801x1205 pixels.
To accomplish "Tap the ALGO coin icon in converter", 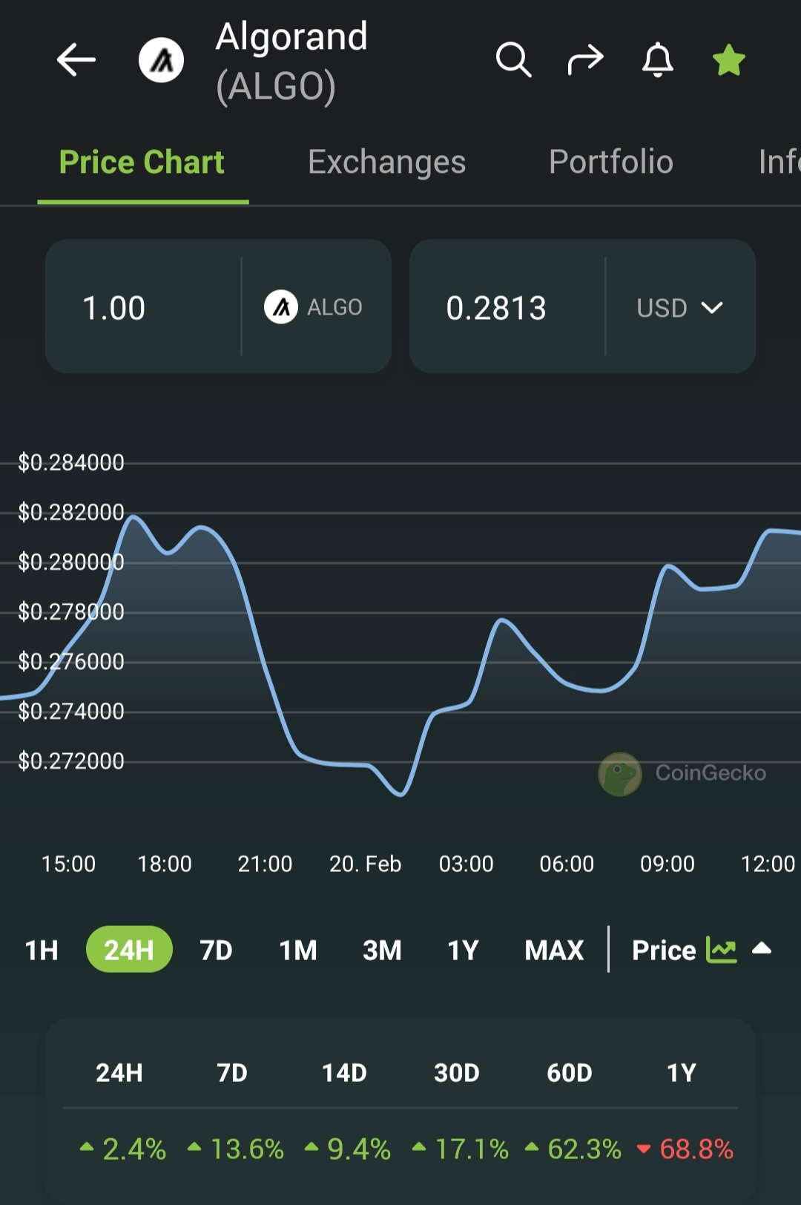I will click(x=281, y=307).
